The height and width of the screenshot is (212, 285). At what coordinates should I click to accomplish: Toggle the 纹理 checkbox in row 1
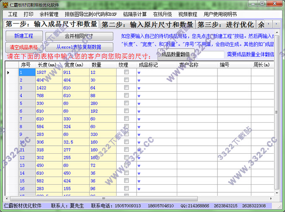pyautogui.click(x=126, y=72)
